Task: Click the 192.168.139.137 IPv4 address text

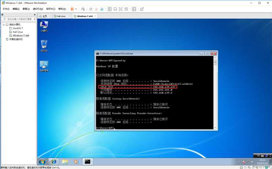Action: 164,87
